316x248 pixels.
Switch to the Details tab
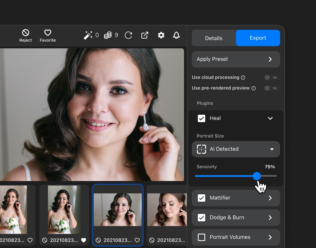214,38
